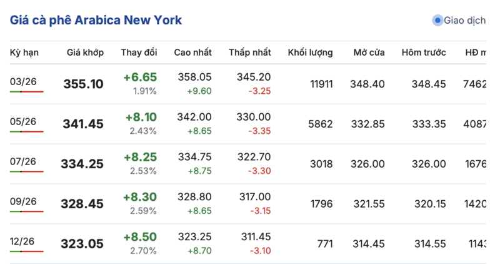Select the Giao dịch radio indicator
500x264 pixels.
tap(437, 21)
